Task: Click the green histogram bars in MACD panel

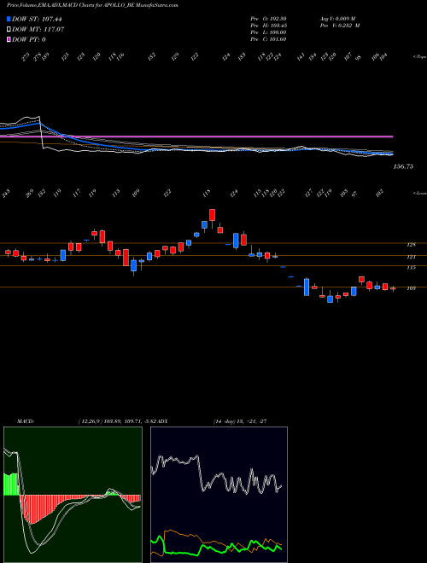Action: click(10, 485)
